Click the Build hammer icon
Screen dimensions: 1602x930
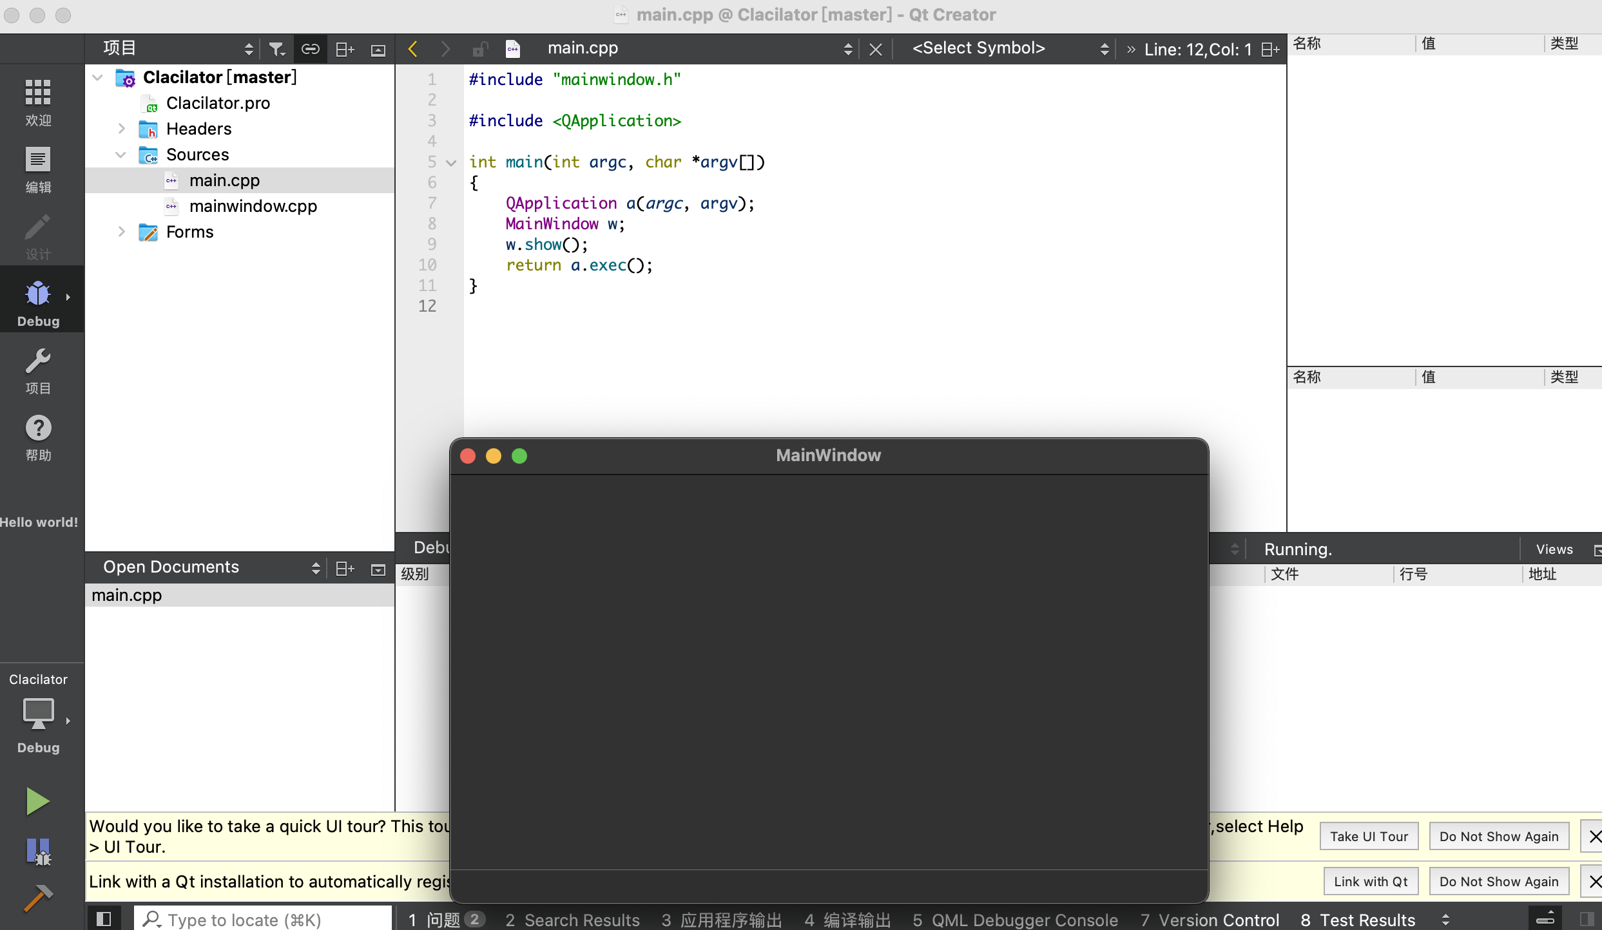coord(38,898)
